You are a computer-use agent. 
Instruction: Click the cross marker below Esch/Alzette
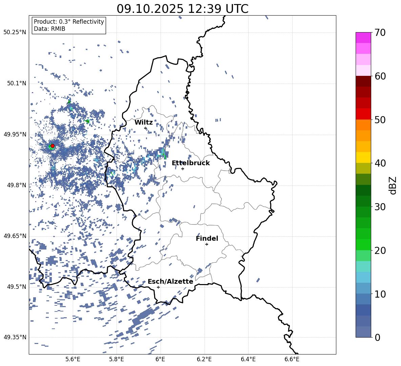(158, 287)
